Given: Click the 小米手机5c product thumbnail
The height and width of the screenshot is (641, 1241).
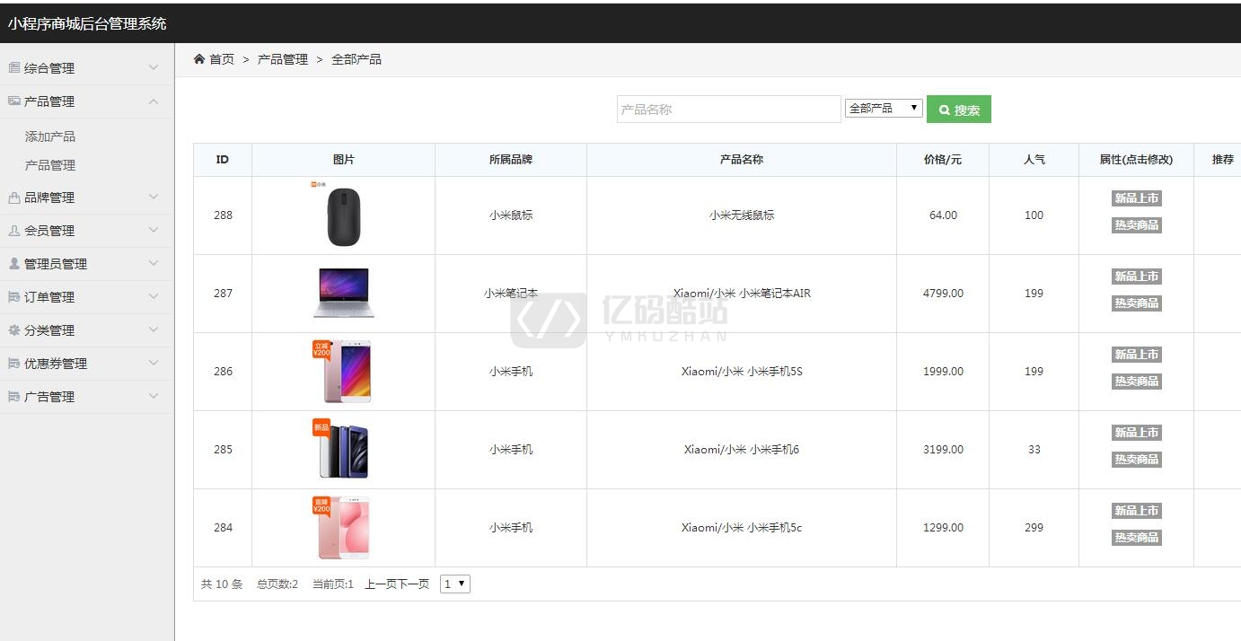Looking at the screenshot, I should point(343,528).
